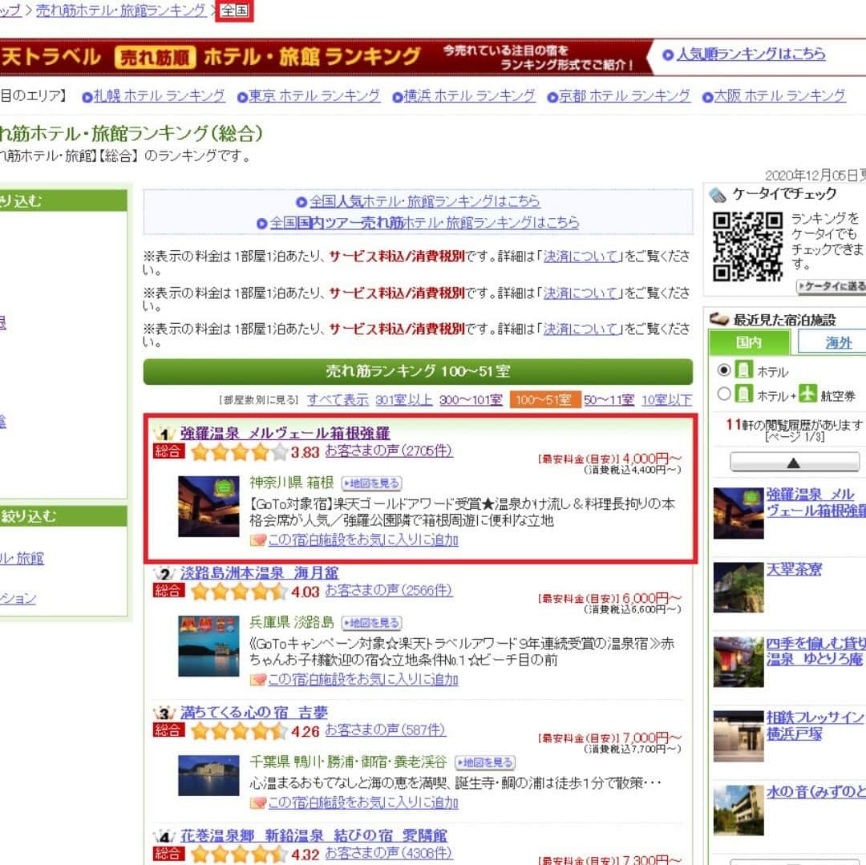Click the ケータイに送る button

(830, 286)
